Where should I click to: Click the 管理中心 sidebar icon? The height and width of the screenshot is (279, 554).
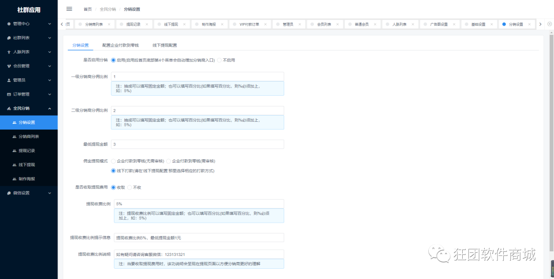(x=9, y=24)
